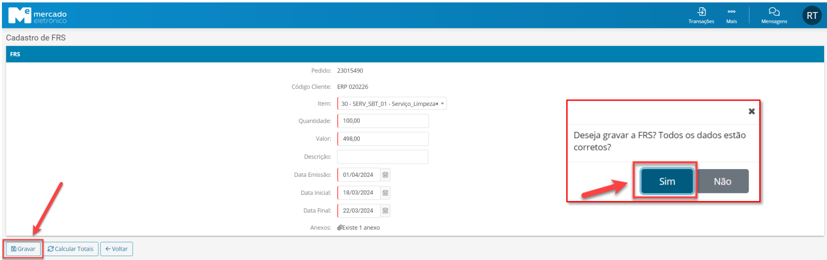Click the Valor input field
The height and width of the screenshot is (260, 827).
(383, 139)
